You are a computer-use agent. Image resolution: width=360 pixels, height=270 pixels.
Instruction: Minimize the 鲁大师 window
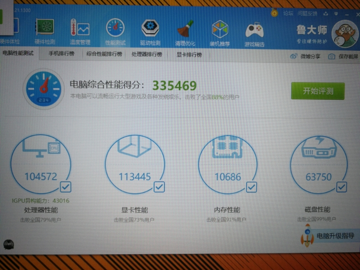(347, 15)
